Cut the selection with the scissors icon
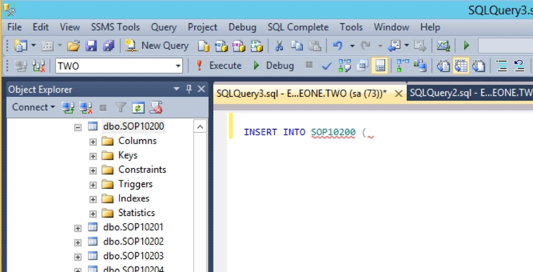This screenshot has width=533, height=272. pyautogui.click(x=279, y=45)
